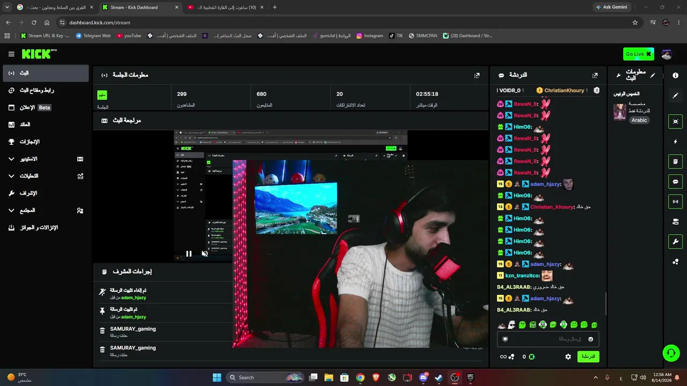
Task: Click username kzn_tranzitco in chat
Action: point(522,276)
